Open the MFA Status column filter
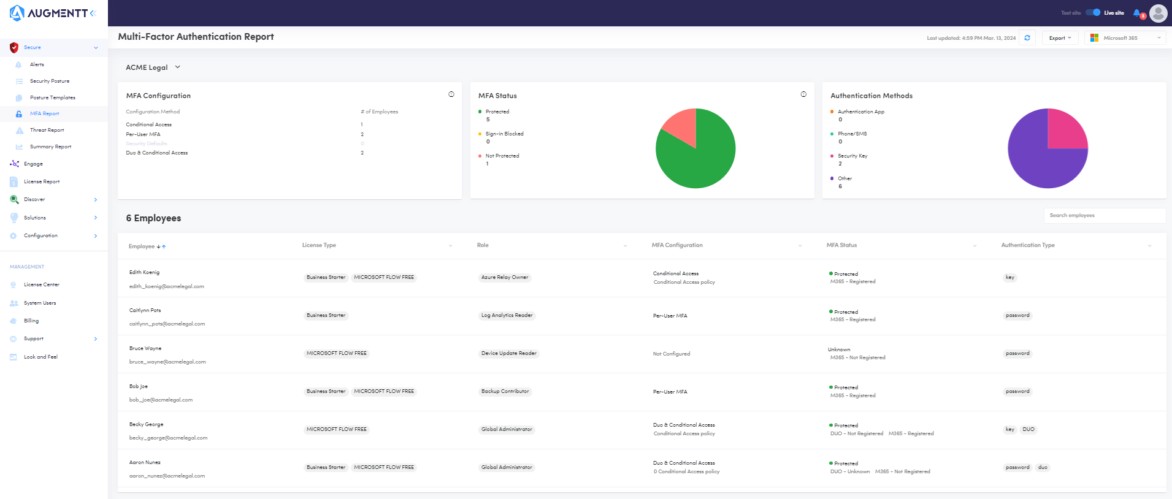 975,246
